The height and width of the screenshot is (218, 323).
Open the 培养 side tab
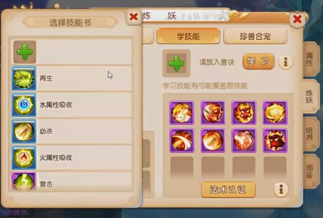point(311,134)
